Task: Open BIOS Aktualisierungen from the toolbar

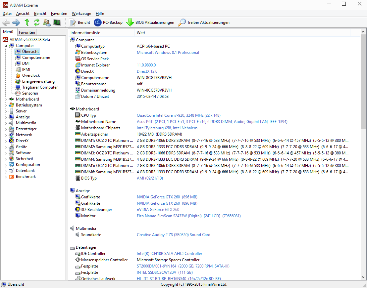Action: (x=150, y=22)
